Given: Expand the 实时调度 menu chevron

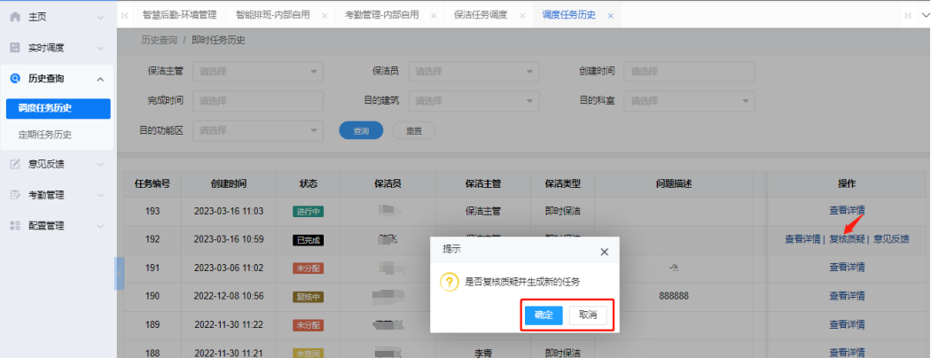Looking at the screenshot, I should click(100, 49).
